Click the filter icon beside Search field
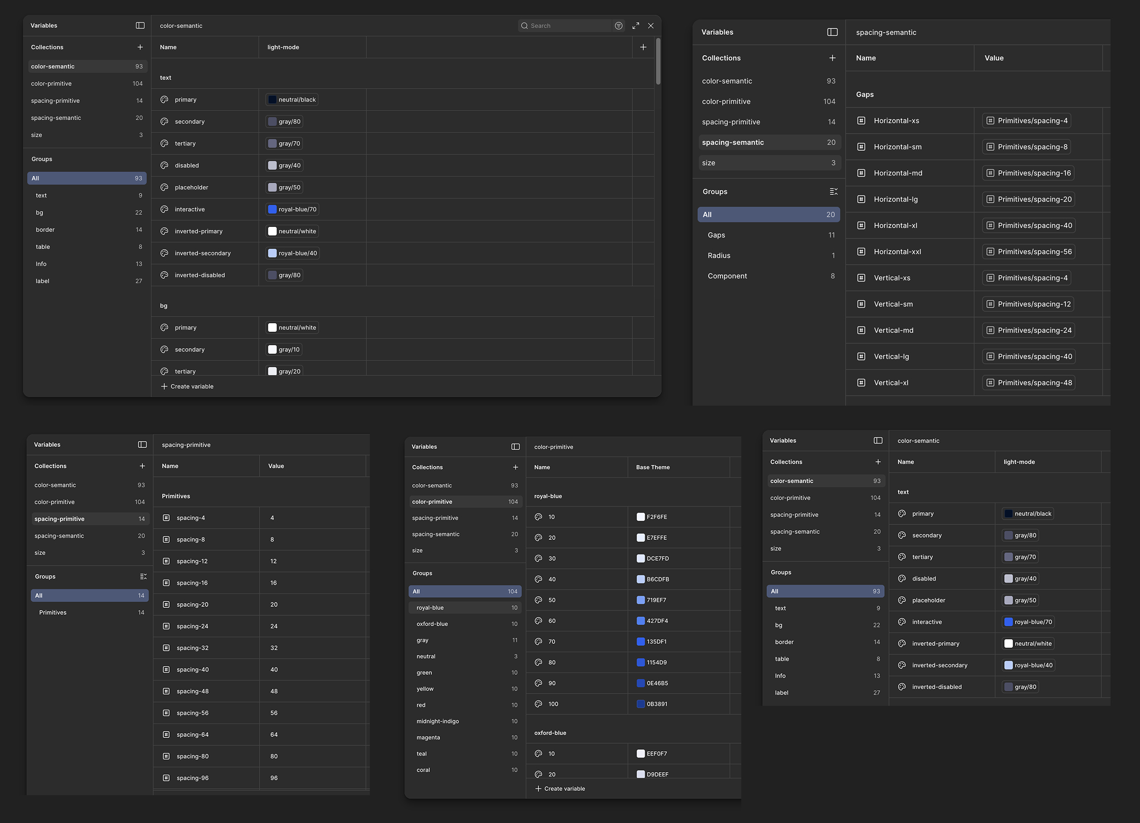Screen dimensions: 1140x823 [x=619, y=26]
